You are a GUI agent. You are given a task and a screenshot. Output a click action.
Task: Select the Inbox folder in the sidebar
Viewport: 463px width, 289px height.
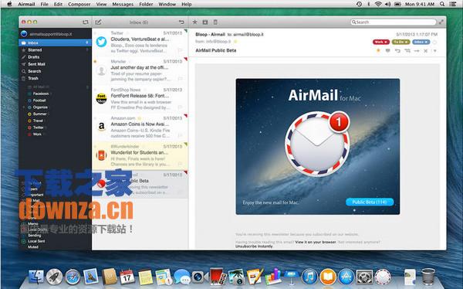click(55, 43)
